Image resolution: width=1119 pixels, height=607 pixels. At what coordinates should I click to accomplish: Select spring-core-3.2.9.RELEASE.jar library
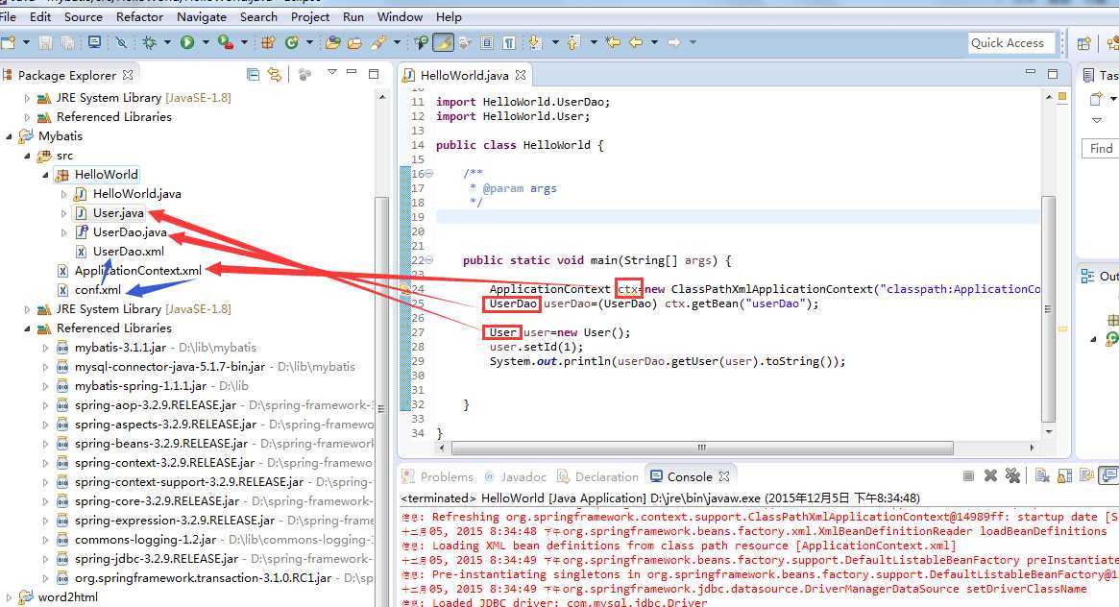157,501
